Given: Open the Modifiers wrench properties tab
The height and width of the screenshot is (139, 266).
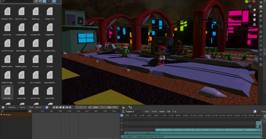Looking at the screenshot, I should point(261,37).
